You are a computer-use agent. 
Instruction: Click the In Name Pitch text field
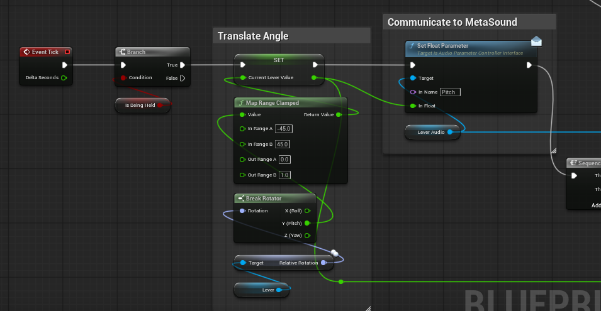(x=450, y=92)
